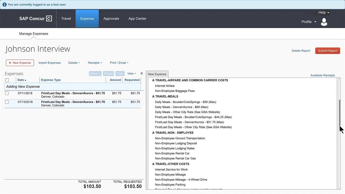The width and height of the screenshot is (345, 194).
Task: Choose Daily Meals - Boulder/ColoSprings - $59 (Max)
Action: (x=185, y=102)
